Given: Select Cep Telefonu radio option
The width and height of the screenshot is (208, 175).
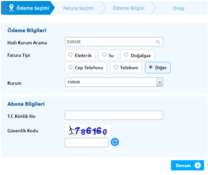Looking at the screenshot, I should pyautogui.click(x=70, y=67).
